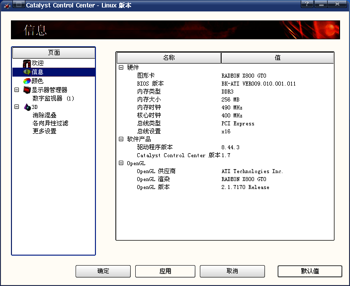Select the 总线类型 row

pos(149,123)
